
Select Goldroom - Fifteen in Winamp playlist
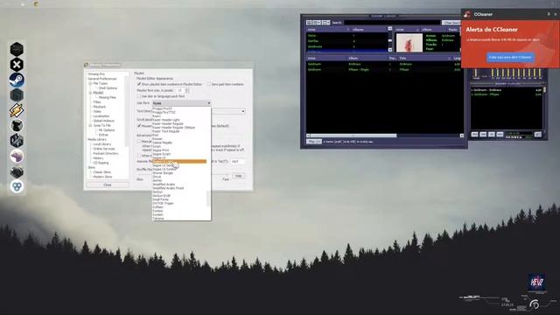coord(506,94)
